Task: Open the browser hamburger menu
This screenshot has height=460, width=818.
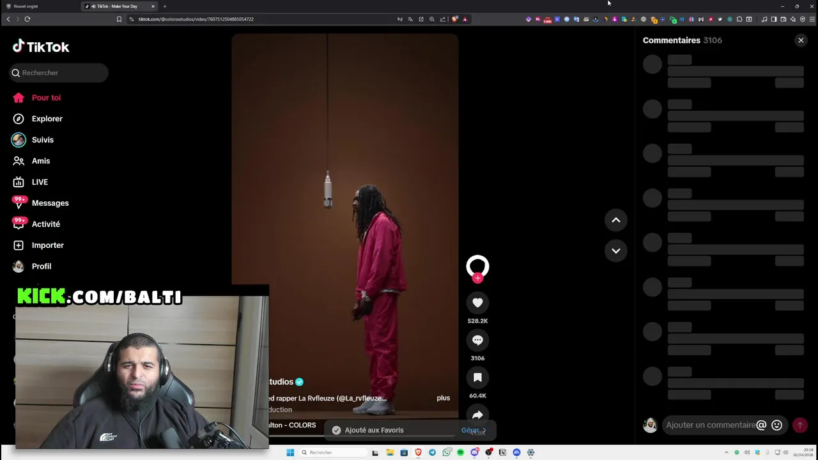Action: click(x=812, y=19)
